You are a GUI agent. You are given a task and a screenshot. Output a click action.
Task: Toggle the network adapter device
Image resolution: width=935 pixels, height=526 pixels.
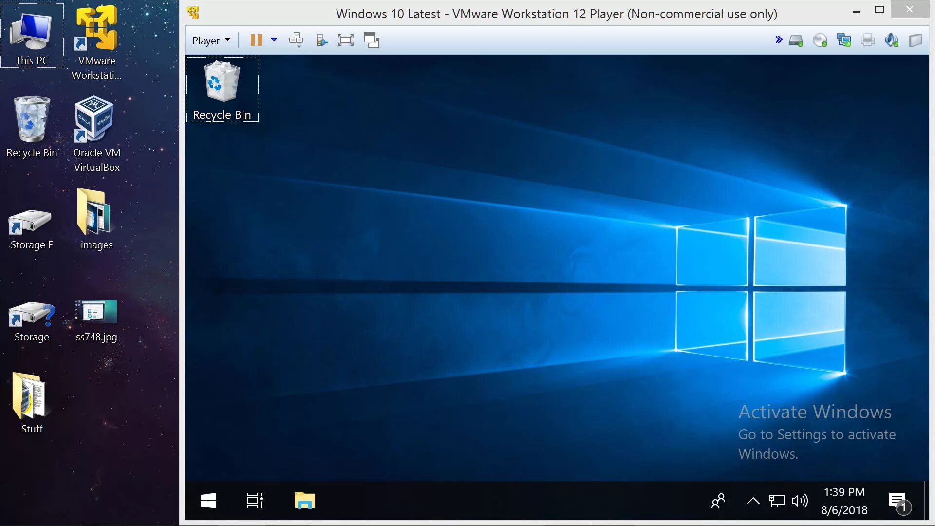(843, 40)
